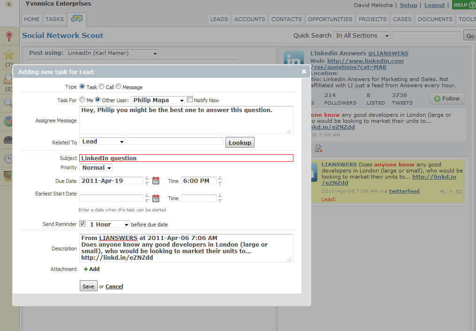Click the Due Date day stepper arrows
The height and width of the screenshot is (331, 476).
tap(147, 181)
